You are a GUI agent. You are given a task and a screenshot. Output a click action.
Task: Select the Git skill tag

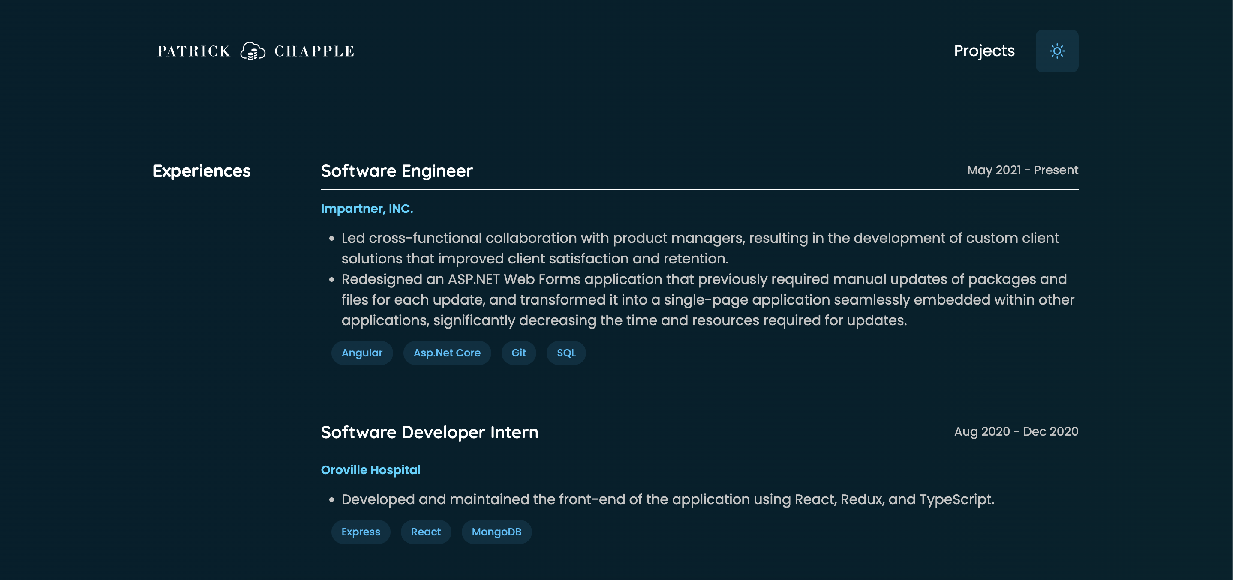point(518,353)
